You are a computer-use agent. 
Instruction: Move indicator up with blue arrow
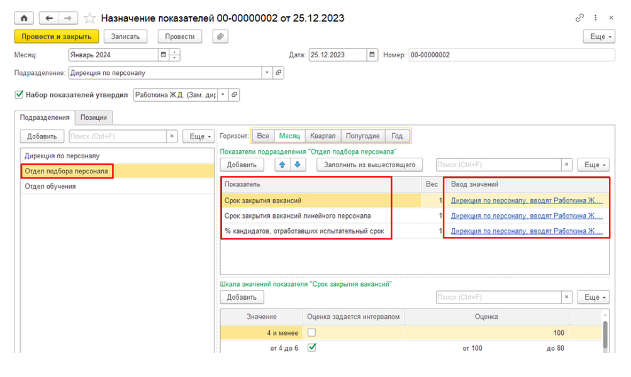(282, 165)
